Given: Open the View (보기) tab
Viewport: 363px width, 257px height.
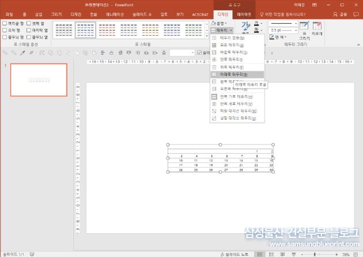Looking at the screenshot, I should [180, 14].
